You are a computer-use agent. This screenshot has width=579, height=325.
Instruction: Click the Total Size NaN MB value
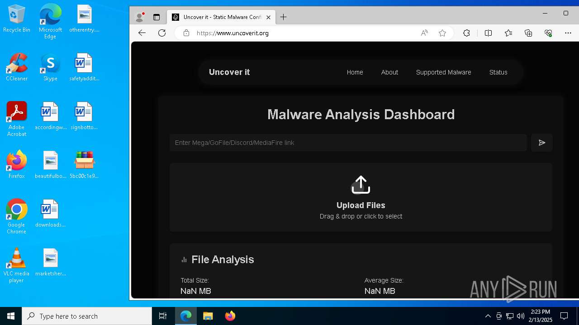[196, 291]
